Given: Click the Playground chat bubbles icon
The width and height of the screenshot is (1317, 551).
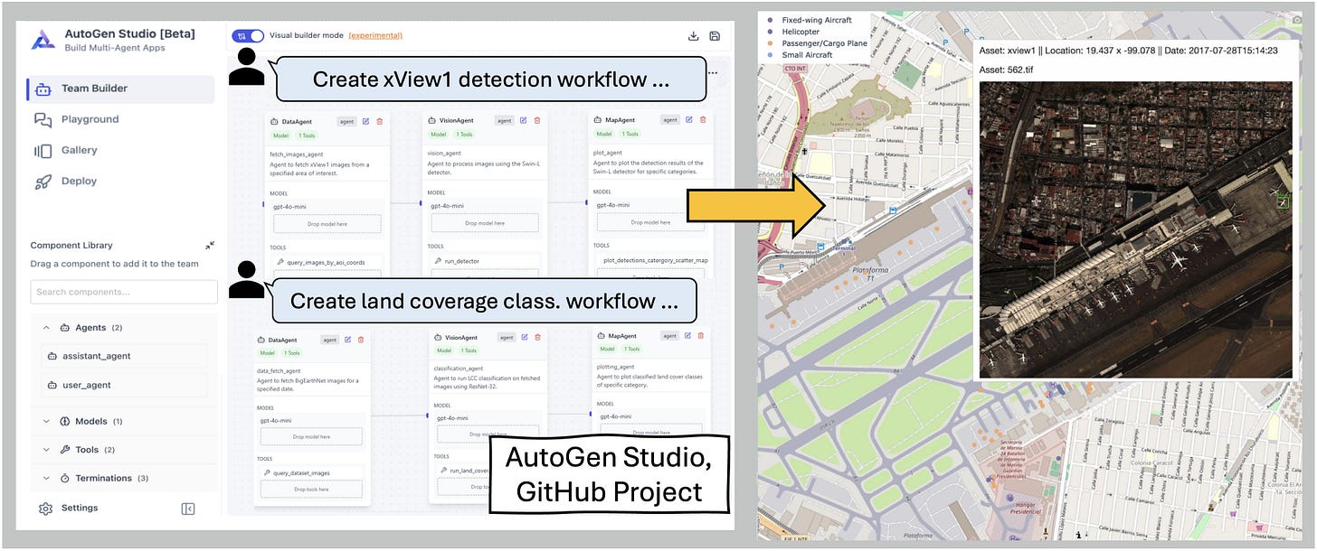Looking at the screenshot, I should [43, 120].
